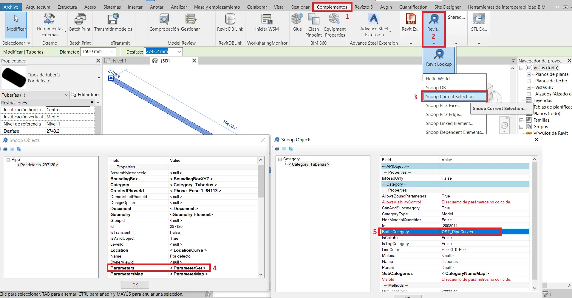The image size is (572, 298).
Task: Click print icon in right Snoop Objects
Action: (277, 148)
